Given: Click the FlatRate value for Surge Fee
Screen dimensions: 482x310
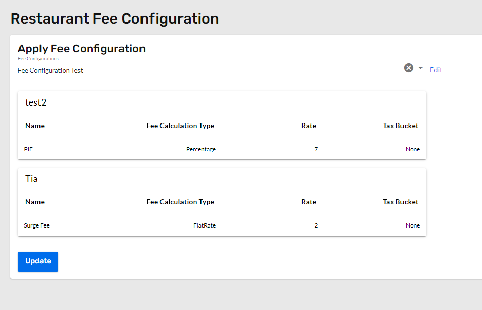Looking at the screenshot, I should point(205,225).
